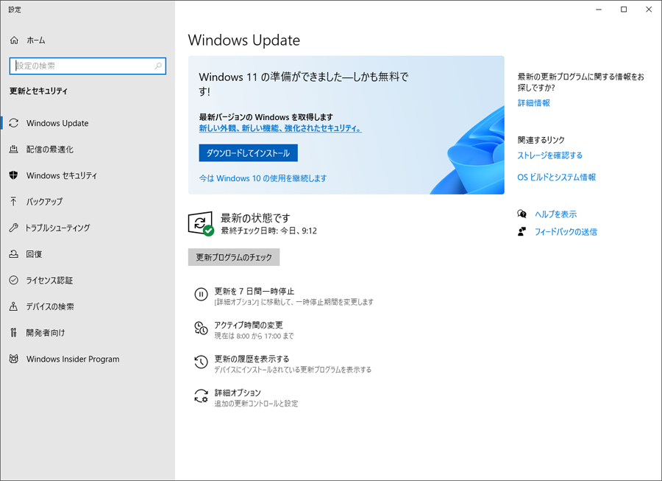The image size is (662, 481).
Task: Click the ヘルプを表示 link text
Action: tap(555, 214)
